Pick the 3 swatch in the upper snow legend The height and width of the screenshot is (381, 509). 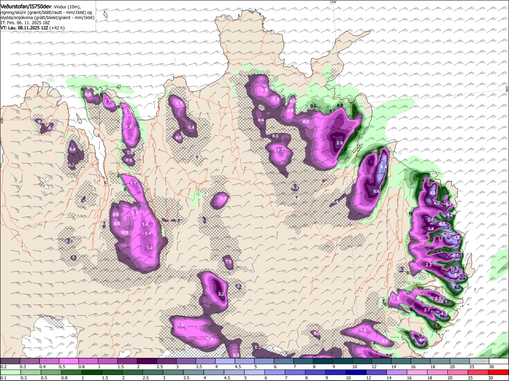[186, 361]
